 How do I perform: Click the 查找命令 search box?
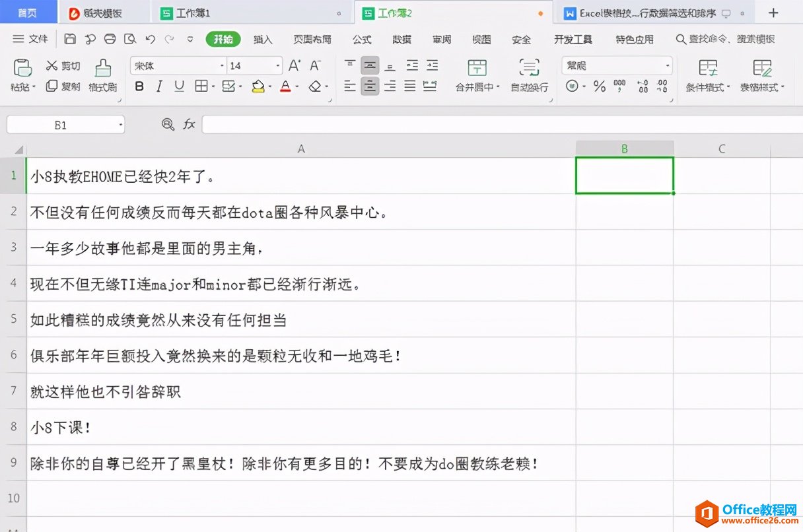click(x=725, y=40)
